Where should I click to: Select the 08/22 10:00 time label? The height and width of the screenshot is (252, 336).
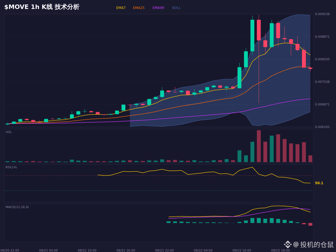(242, 250)
